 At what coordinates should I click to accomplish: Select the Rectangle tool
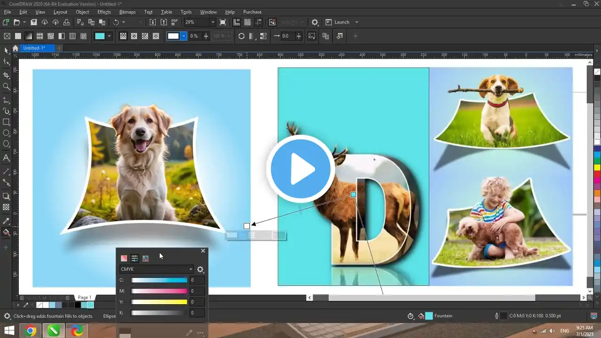6,122
